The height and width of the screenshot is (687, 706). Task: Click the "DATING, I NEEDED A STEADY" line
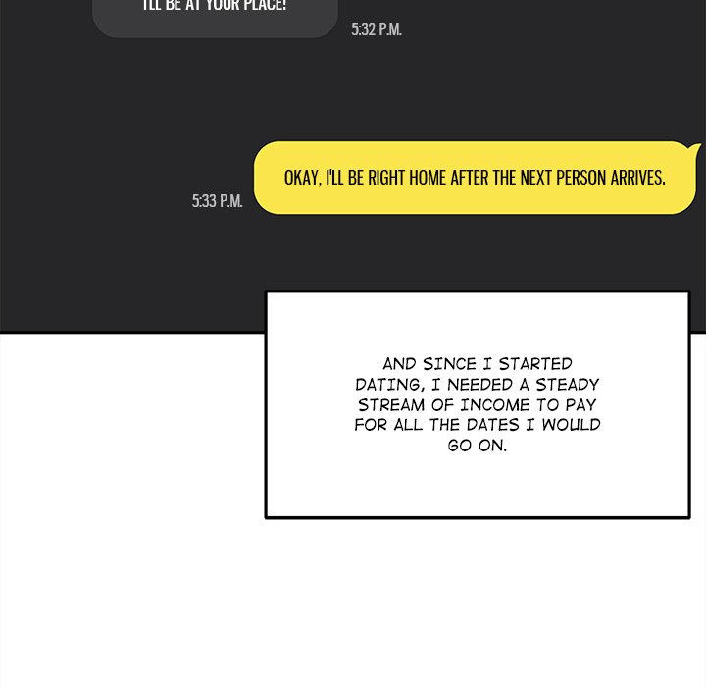coord(478,384)
